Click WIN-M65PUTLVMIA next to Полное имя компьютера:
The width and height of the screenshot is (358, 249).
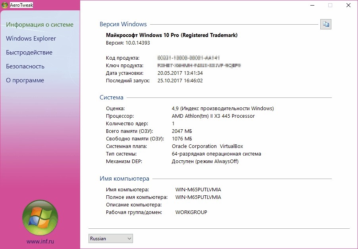pyautogui.click(x=198, y=197)
